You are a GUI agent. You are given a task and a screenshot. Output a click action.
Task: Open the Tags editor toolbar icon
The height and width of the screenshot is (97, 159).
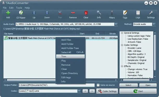125,13
